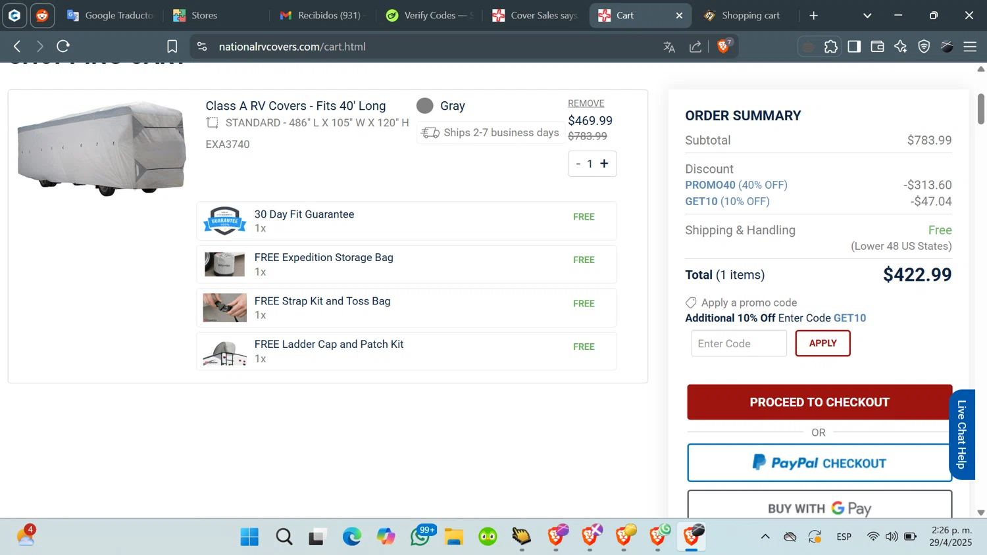Open File Explorer from taskbar
This screenshot has width=987, height=555.
point(454,537)
